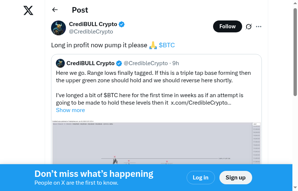
Task: Click the Grok icon beside Follow
Action: 249,26
